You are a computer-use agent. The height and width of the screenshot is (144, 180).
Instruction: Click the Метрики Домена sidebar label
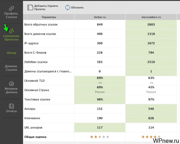(x=11, y=90)
